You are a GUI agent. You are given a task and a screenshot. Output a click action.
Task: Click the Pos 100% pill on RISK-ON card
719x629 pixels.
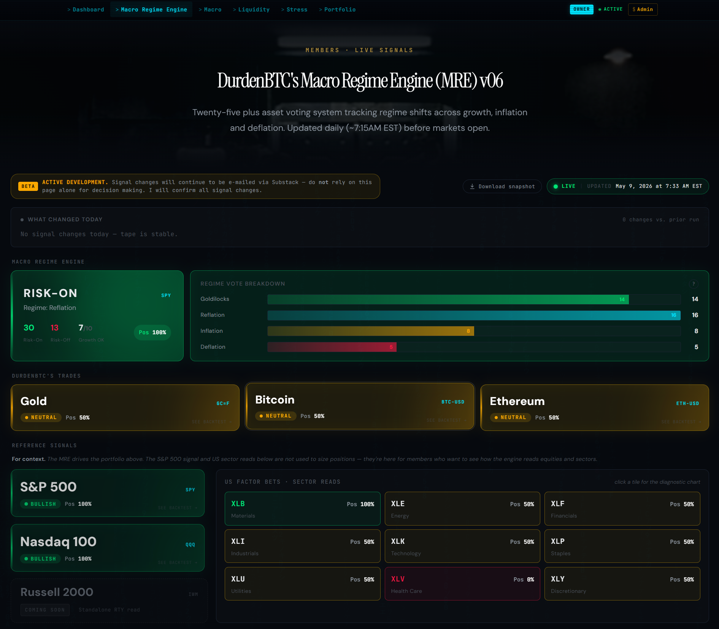(152, 332)
